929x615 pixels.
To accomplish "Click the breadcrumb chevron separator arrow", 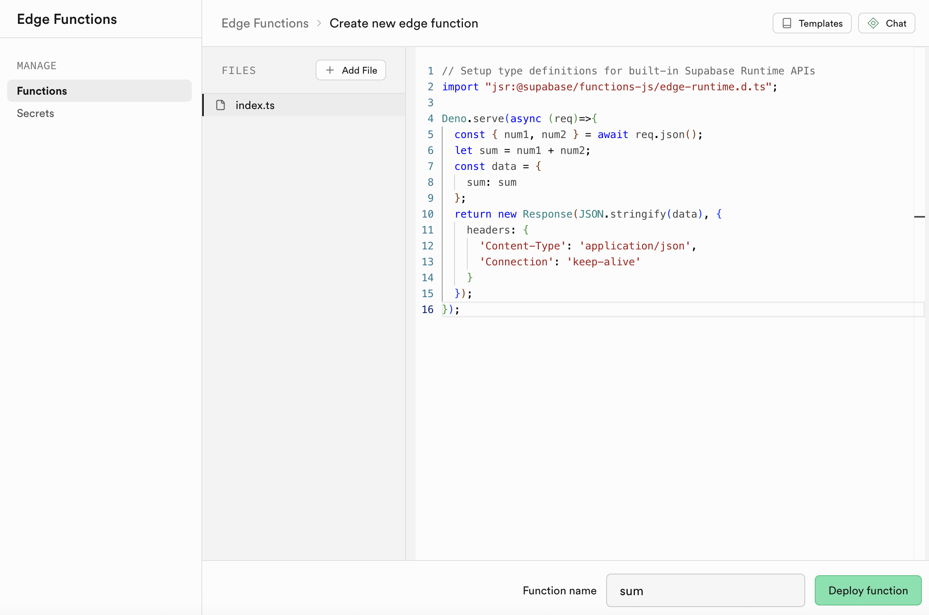I will [319, 23].
